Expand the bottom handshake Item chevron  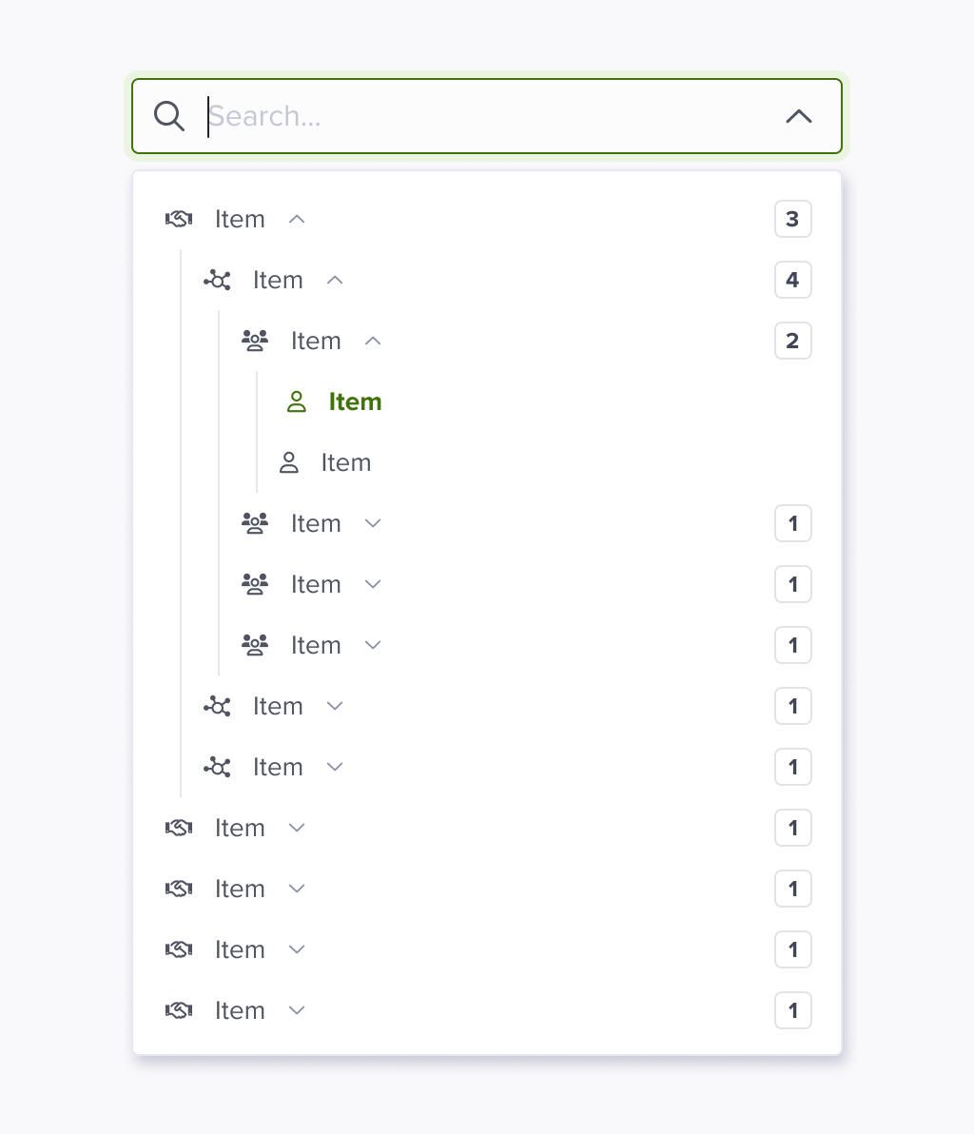(x=297, y=1009)
